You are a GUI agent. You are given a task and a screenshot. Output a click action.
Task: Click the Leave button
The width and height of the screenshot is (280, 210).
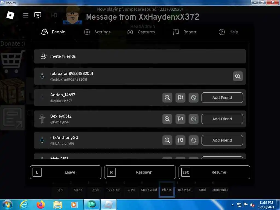66,172
